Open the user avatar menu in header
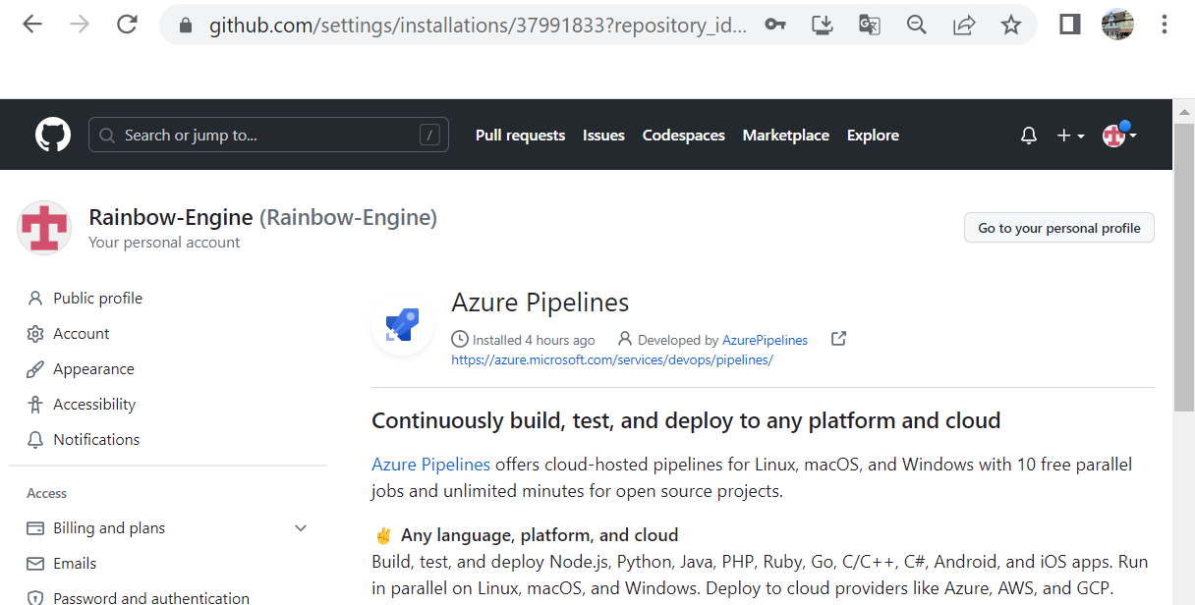Screen dimensions: 1195x605 pos(1119,136)
